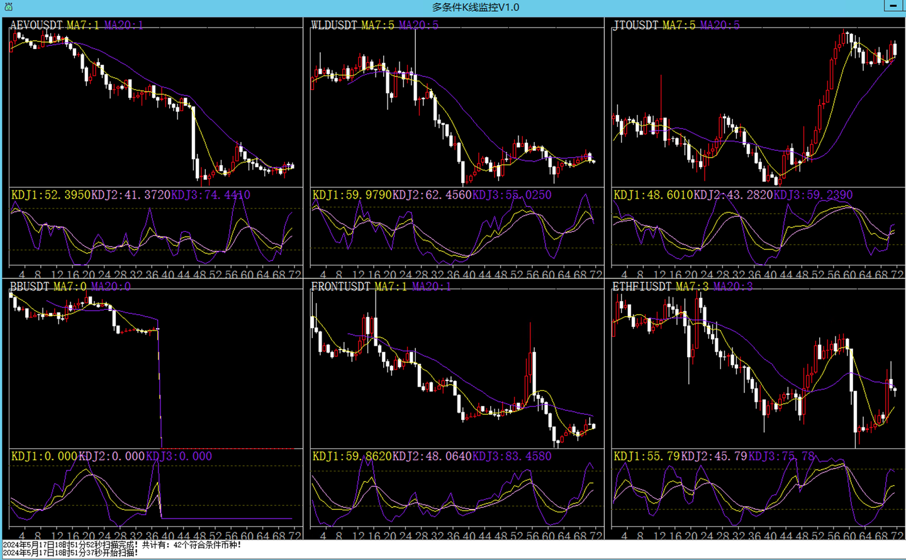The height and width of the screenshot is (560, 906).
Task: Select the WLDUSDT symbol label
Action: [334, 25]
